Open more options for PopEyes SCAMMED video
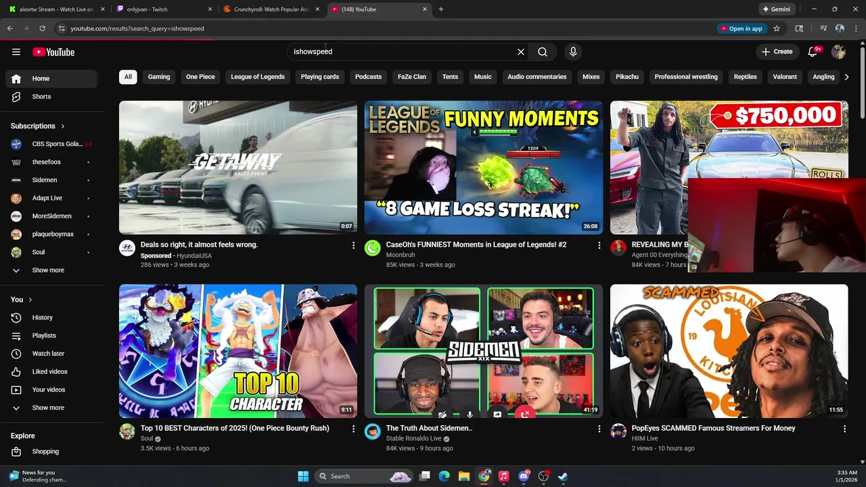This screenshot has height=487, width=866. pyautogui.click(x=844, y=429)
